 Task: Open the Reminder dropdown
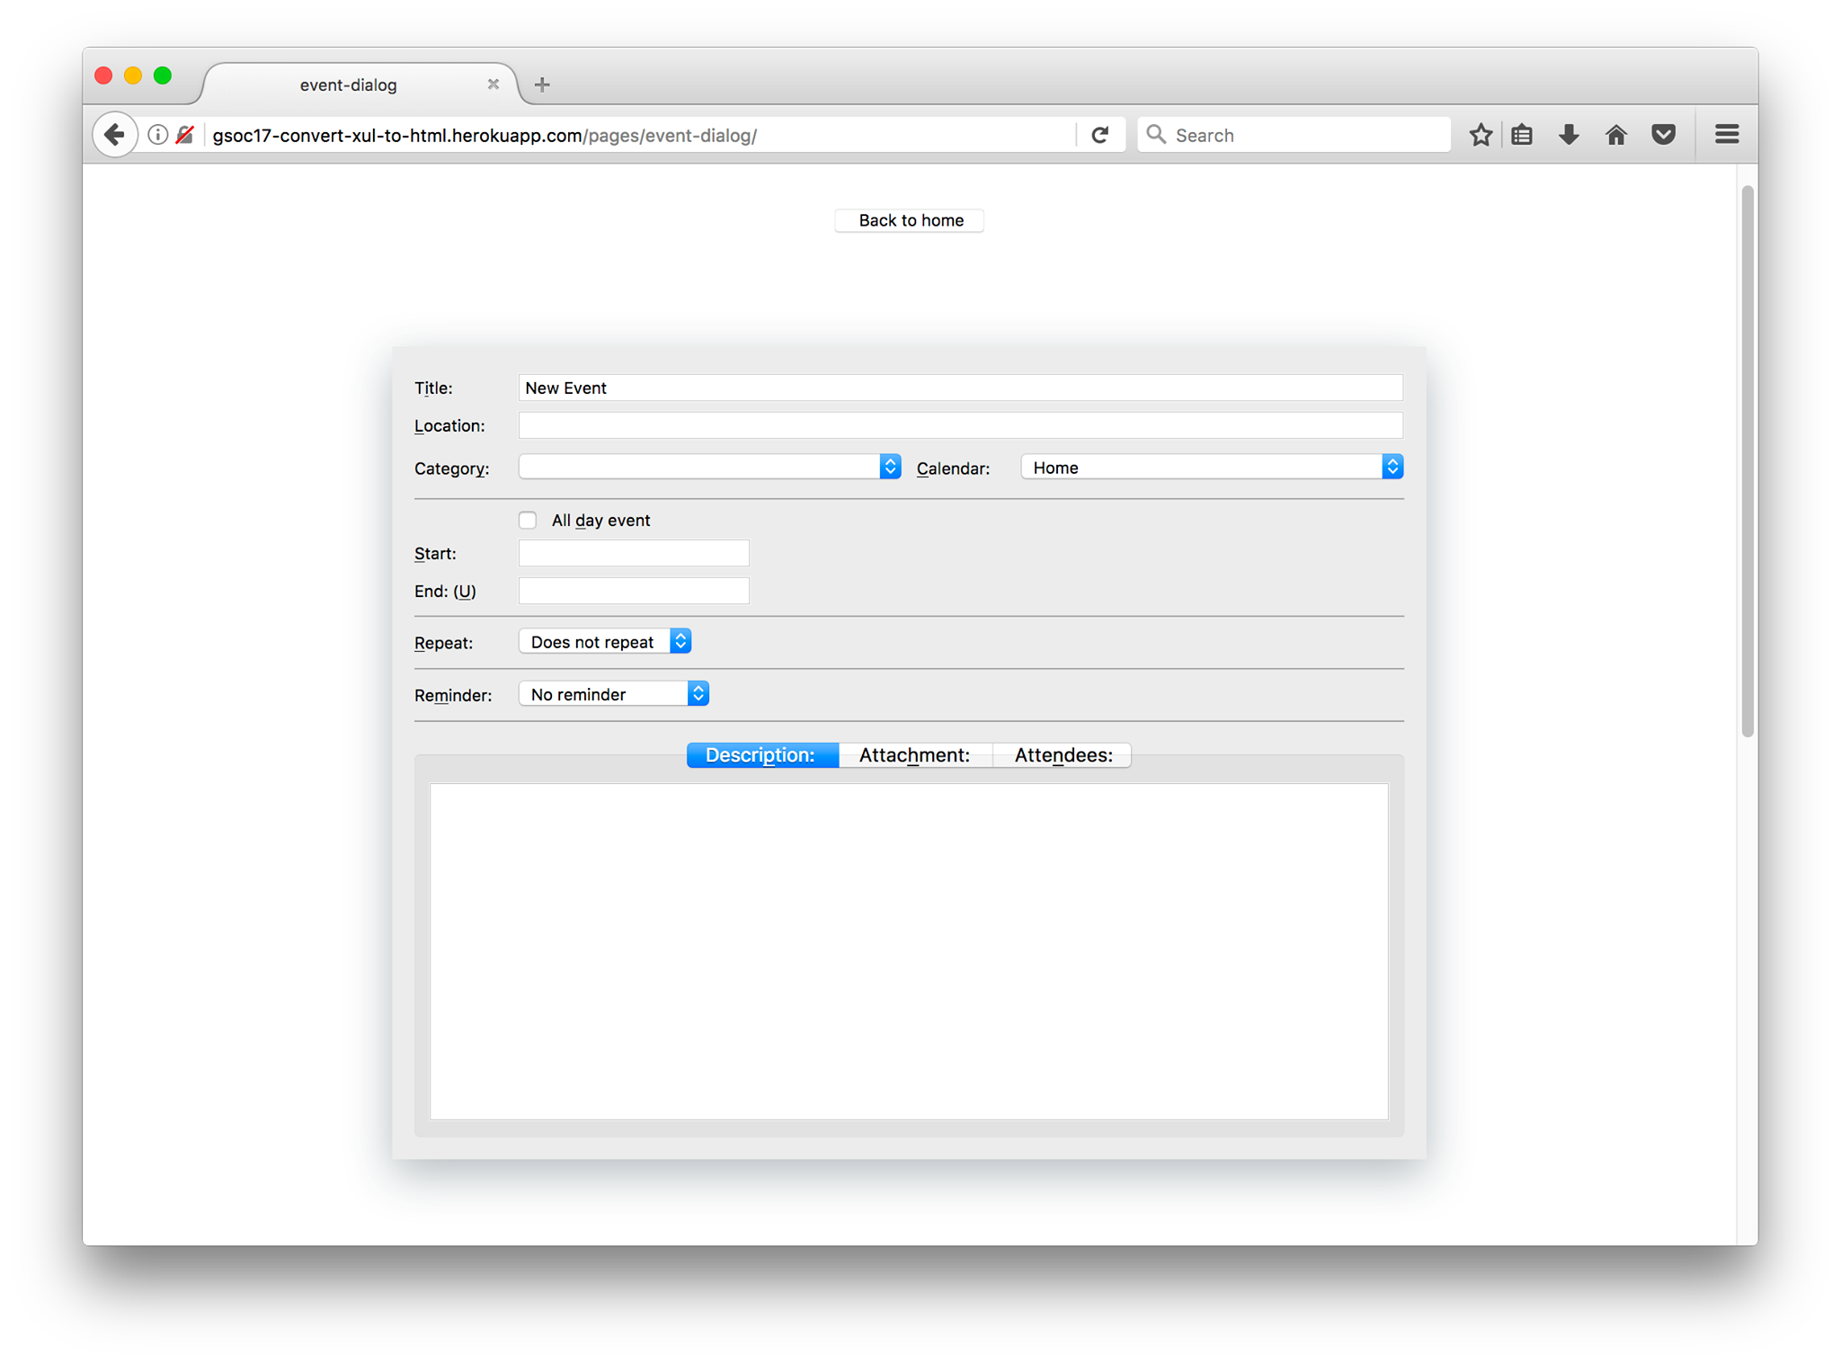(613, 693)
